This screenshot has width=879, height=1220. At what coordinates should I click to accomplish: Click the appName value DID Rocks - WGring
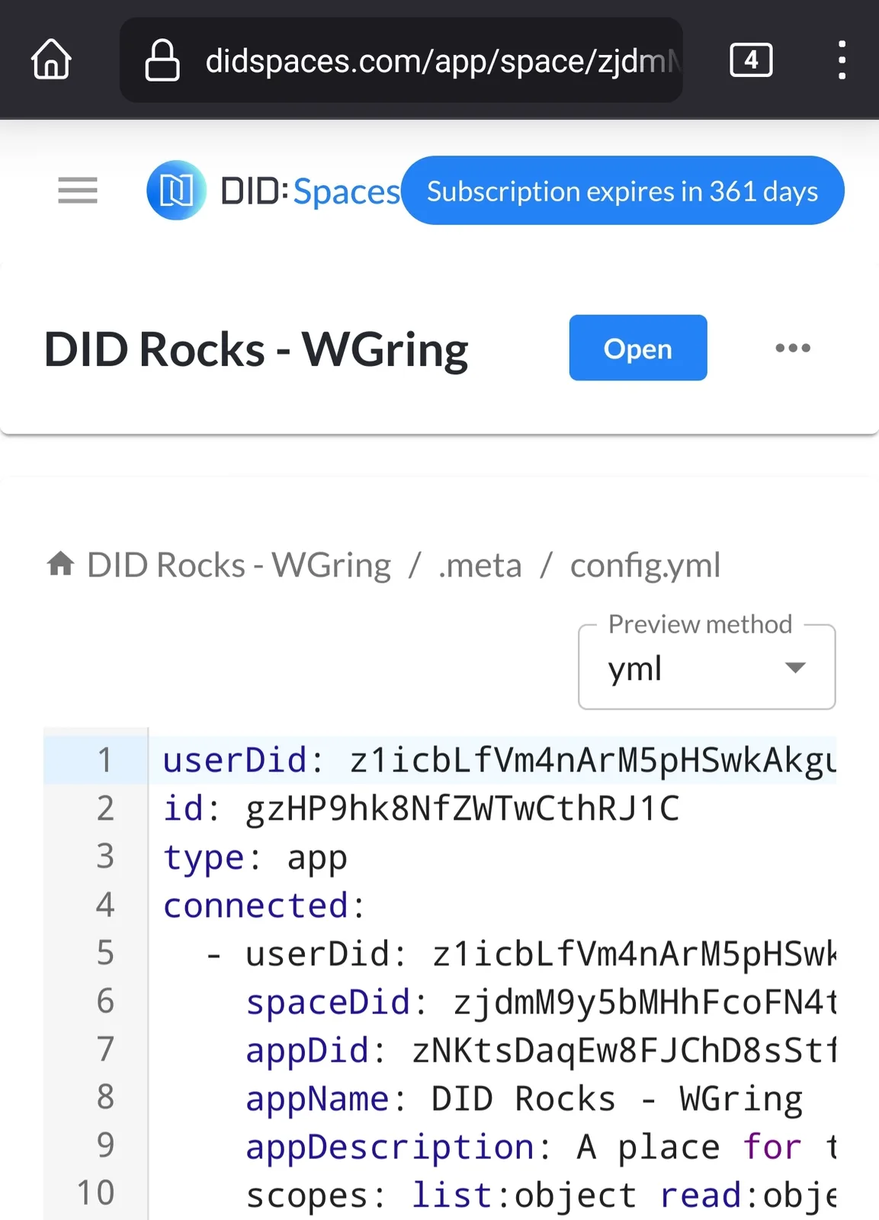click(x=617, y=1099)
